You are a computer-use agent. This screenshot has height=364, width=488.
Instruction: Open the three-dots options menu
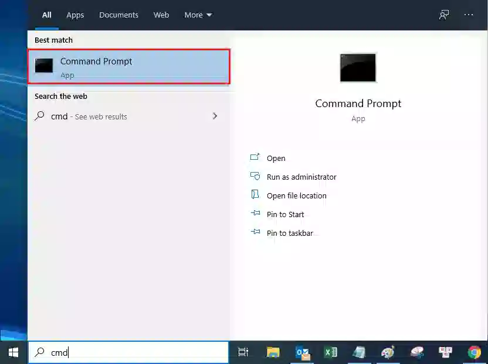pos(469,15)
